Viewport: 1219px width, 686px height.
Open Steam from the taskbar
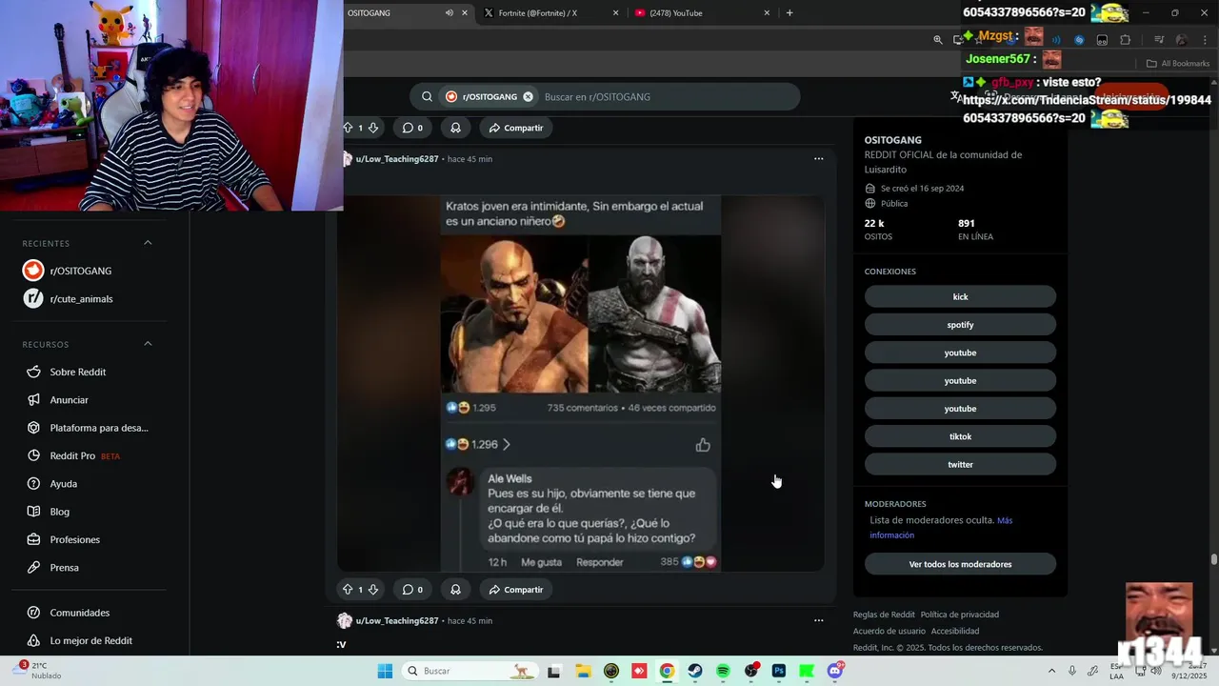(694, 671)
